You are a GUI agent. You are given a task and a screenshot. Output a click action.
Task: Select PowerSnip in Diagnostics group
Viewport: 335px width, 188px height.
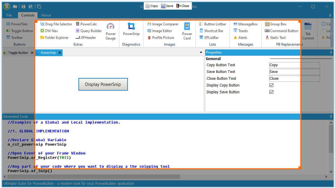pos(131,29)
